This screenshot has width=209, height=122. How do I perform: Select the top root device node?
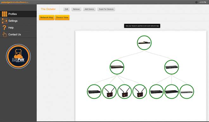pyautogui.click(x=144, y=43)
